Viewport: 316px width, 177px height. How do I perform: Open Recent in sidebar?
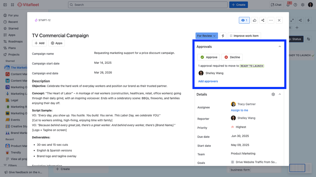click(13, 22)
